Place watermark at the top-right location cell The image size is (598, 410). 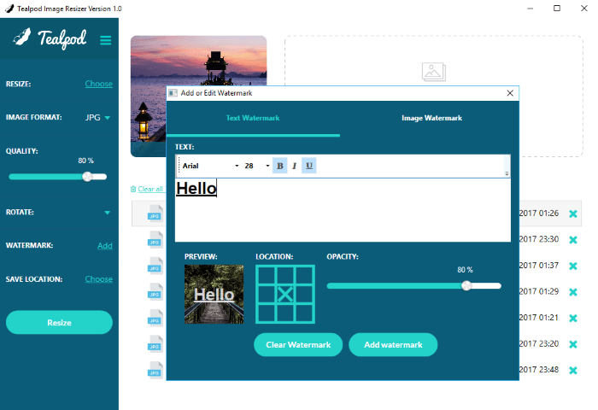(x=304, y=275)
